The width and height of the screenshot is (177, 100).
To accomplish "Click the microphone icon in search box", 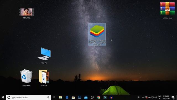I will 48,97.
